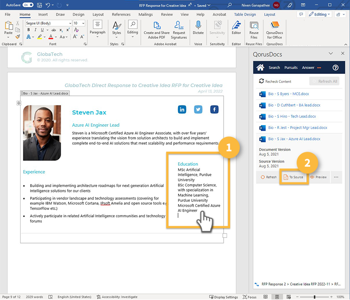Select Bio - D Cuthbert - BA lead.docx
The width and height of the screenshot is (350, 300).
pos(294,105)
